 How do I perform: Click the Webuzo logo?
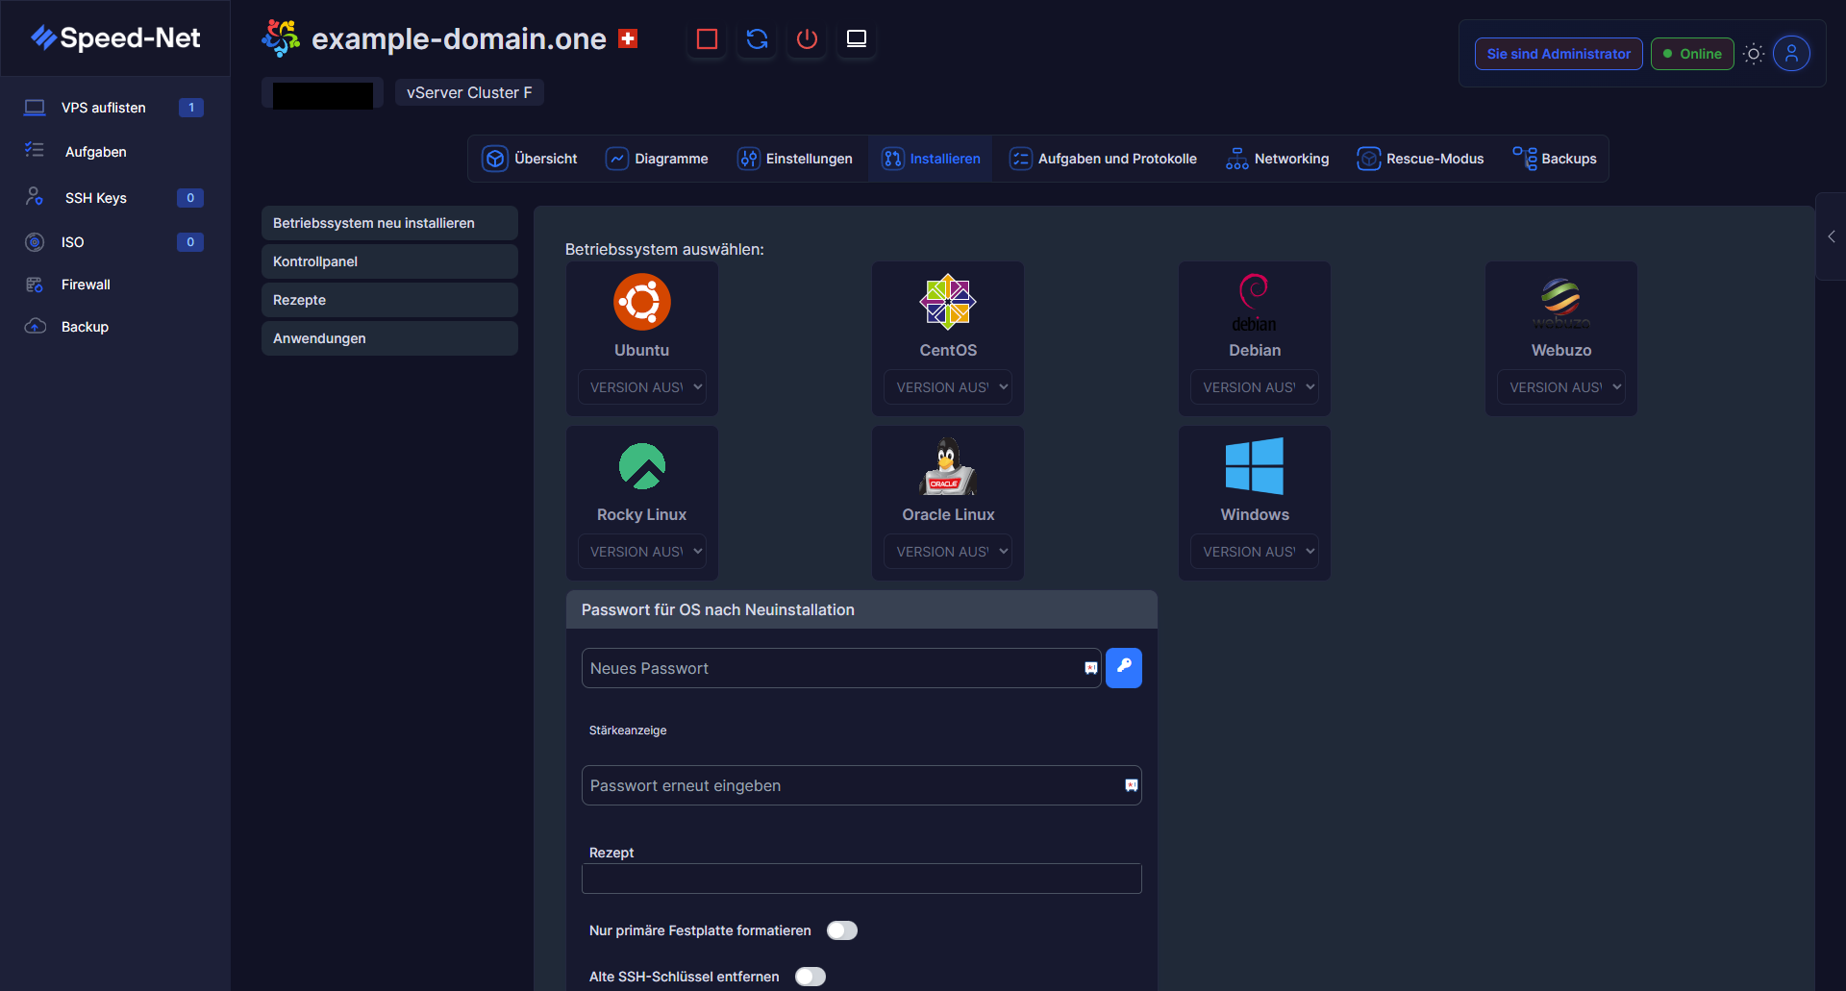(1560, 302)
